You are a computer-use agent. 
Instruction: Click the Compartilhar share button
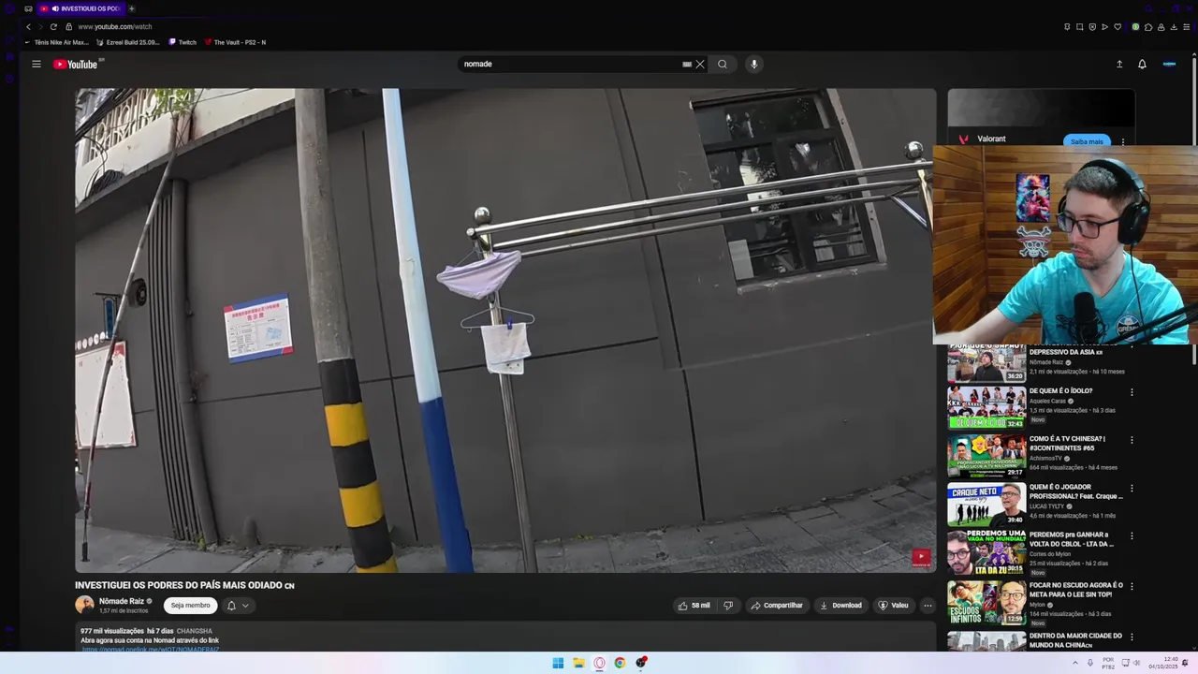coord(777,606)
